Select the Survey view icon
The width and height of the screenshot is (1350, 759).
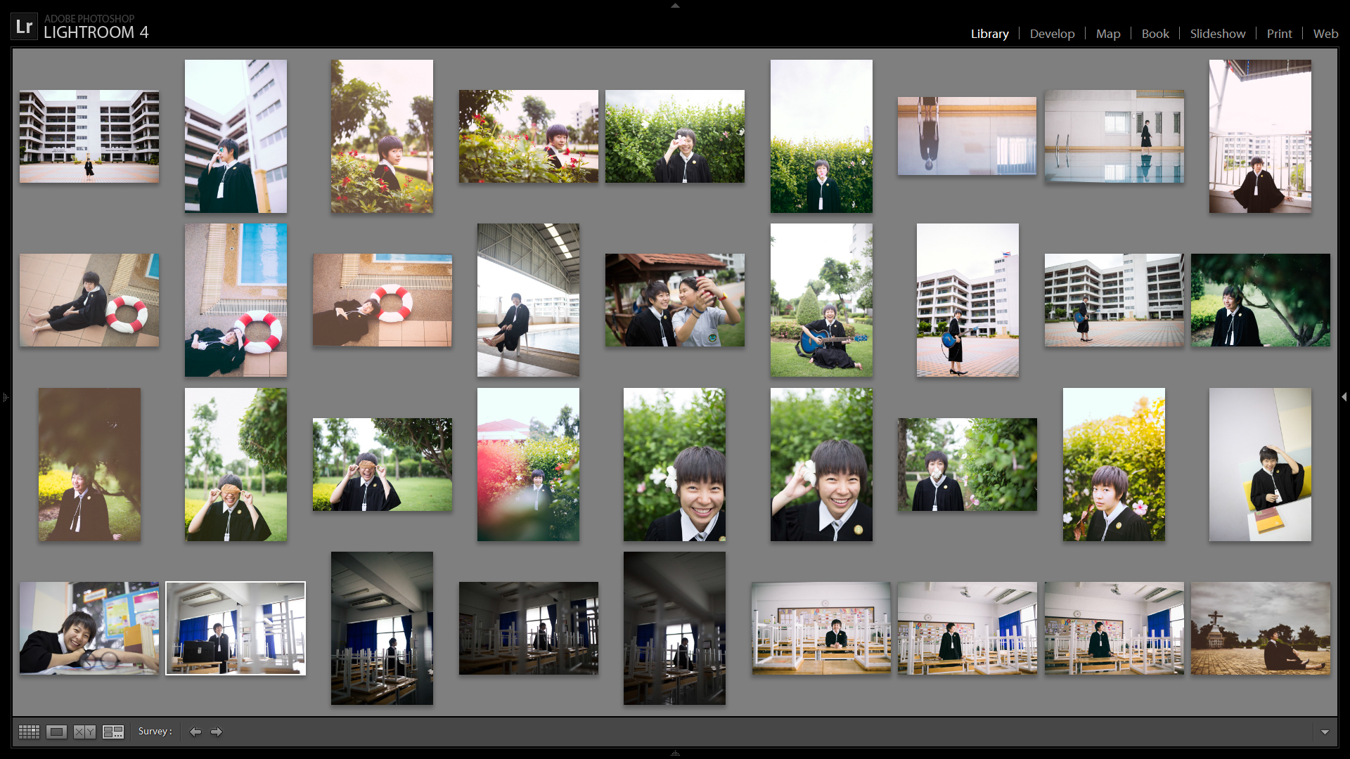tap(112, 732)
